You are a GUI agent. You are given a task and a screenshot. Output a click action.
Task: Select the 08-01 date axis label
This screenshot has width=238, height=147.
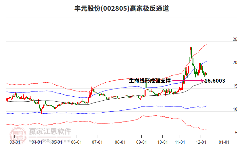click(x=120, y=142)
